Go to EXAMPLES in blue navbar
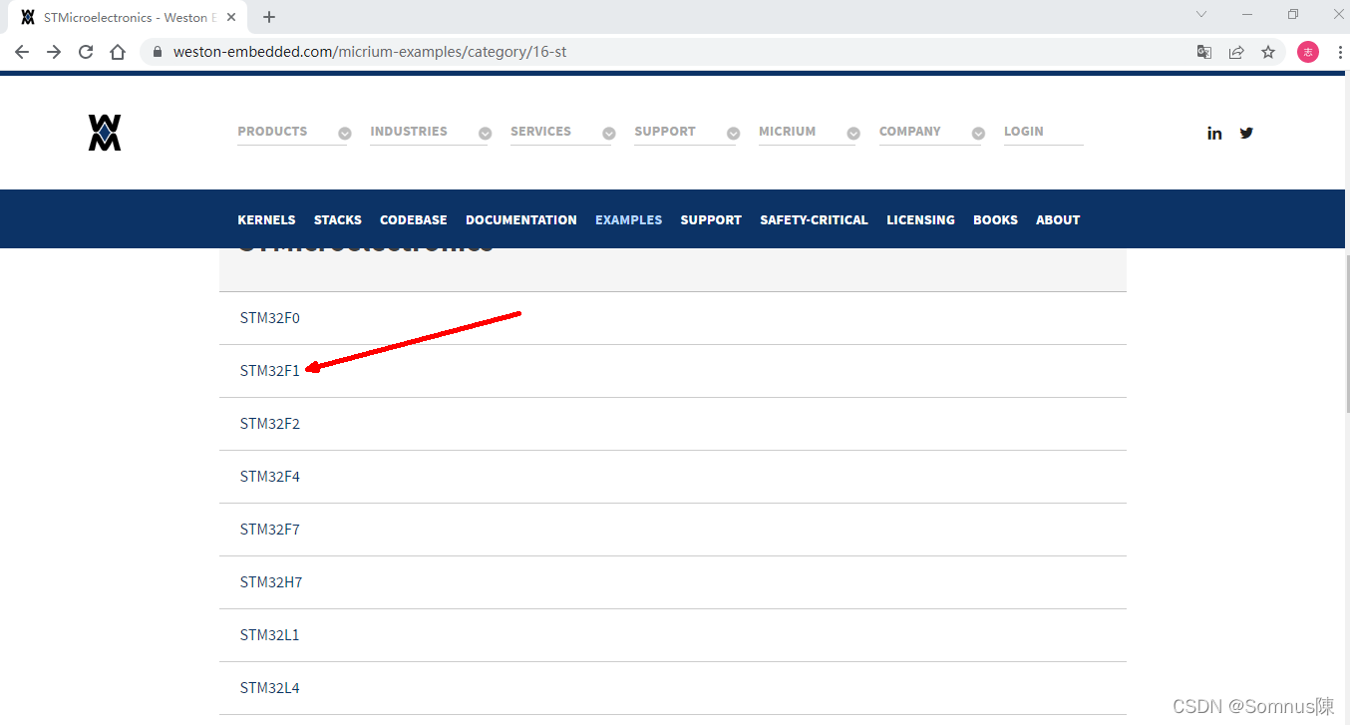The height and width of the screenshot is (725, 1350). pos(628,219)
